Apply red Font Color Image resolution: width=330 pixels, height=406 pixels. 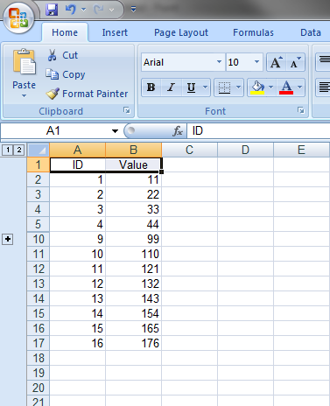(x=286, y=87)
